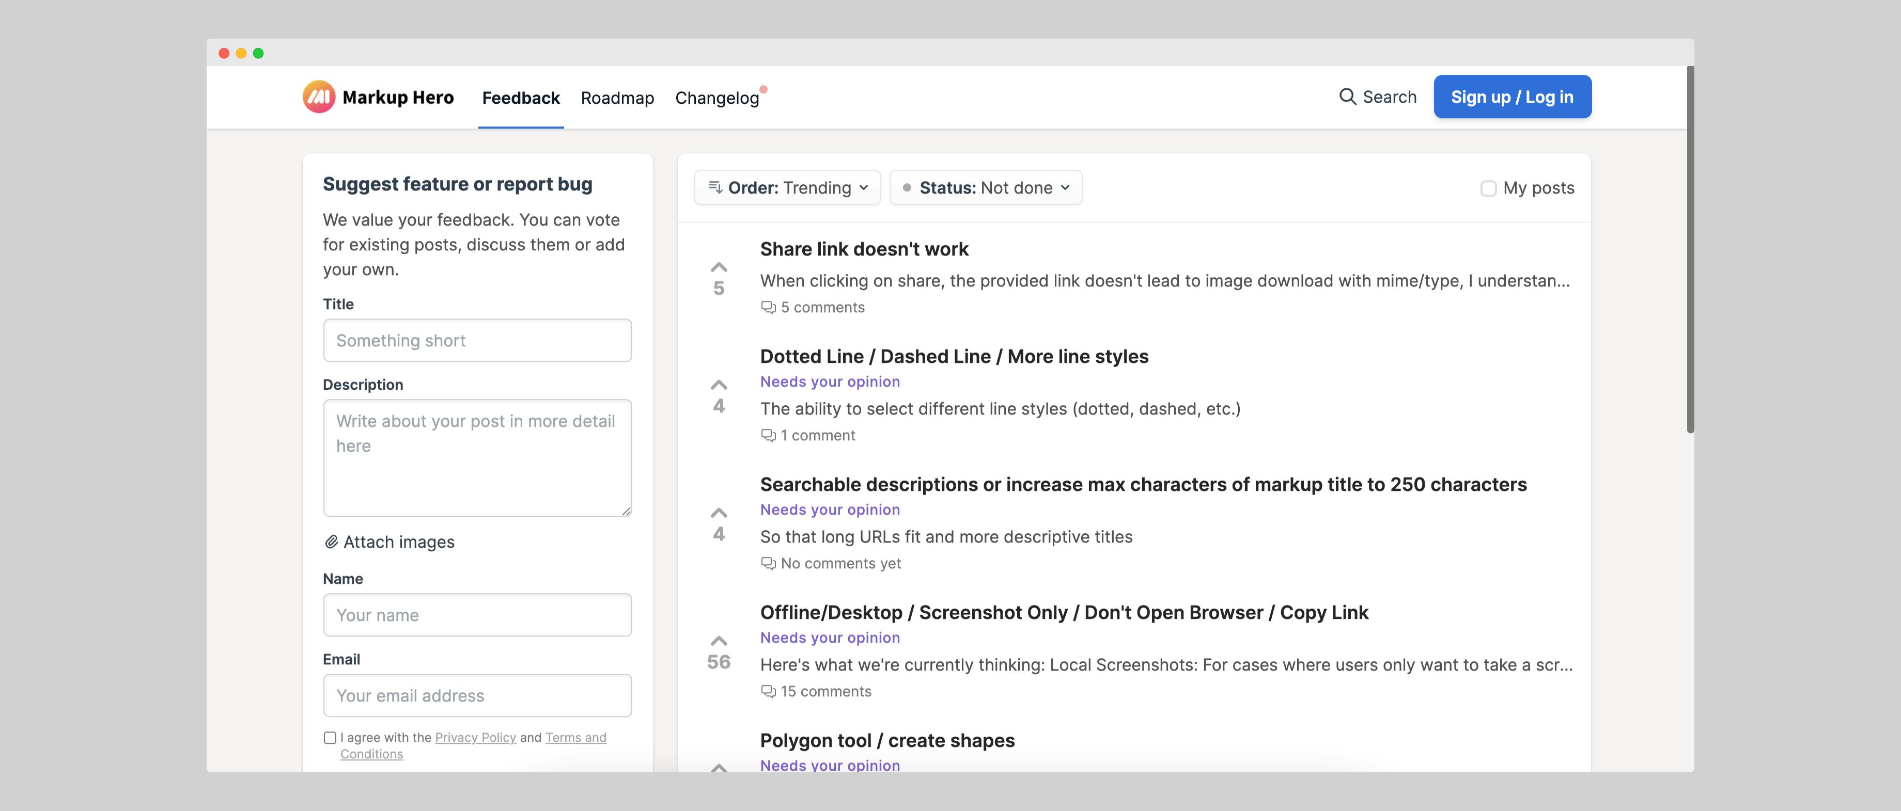This screenshot has height=811, width=1901.
Task: Focus the Description text area
Action: 477,458
